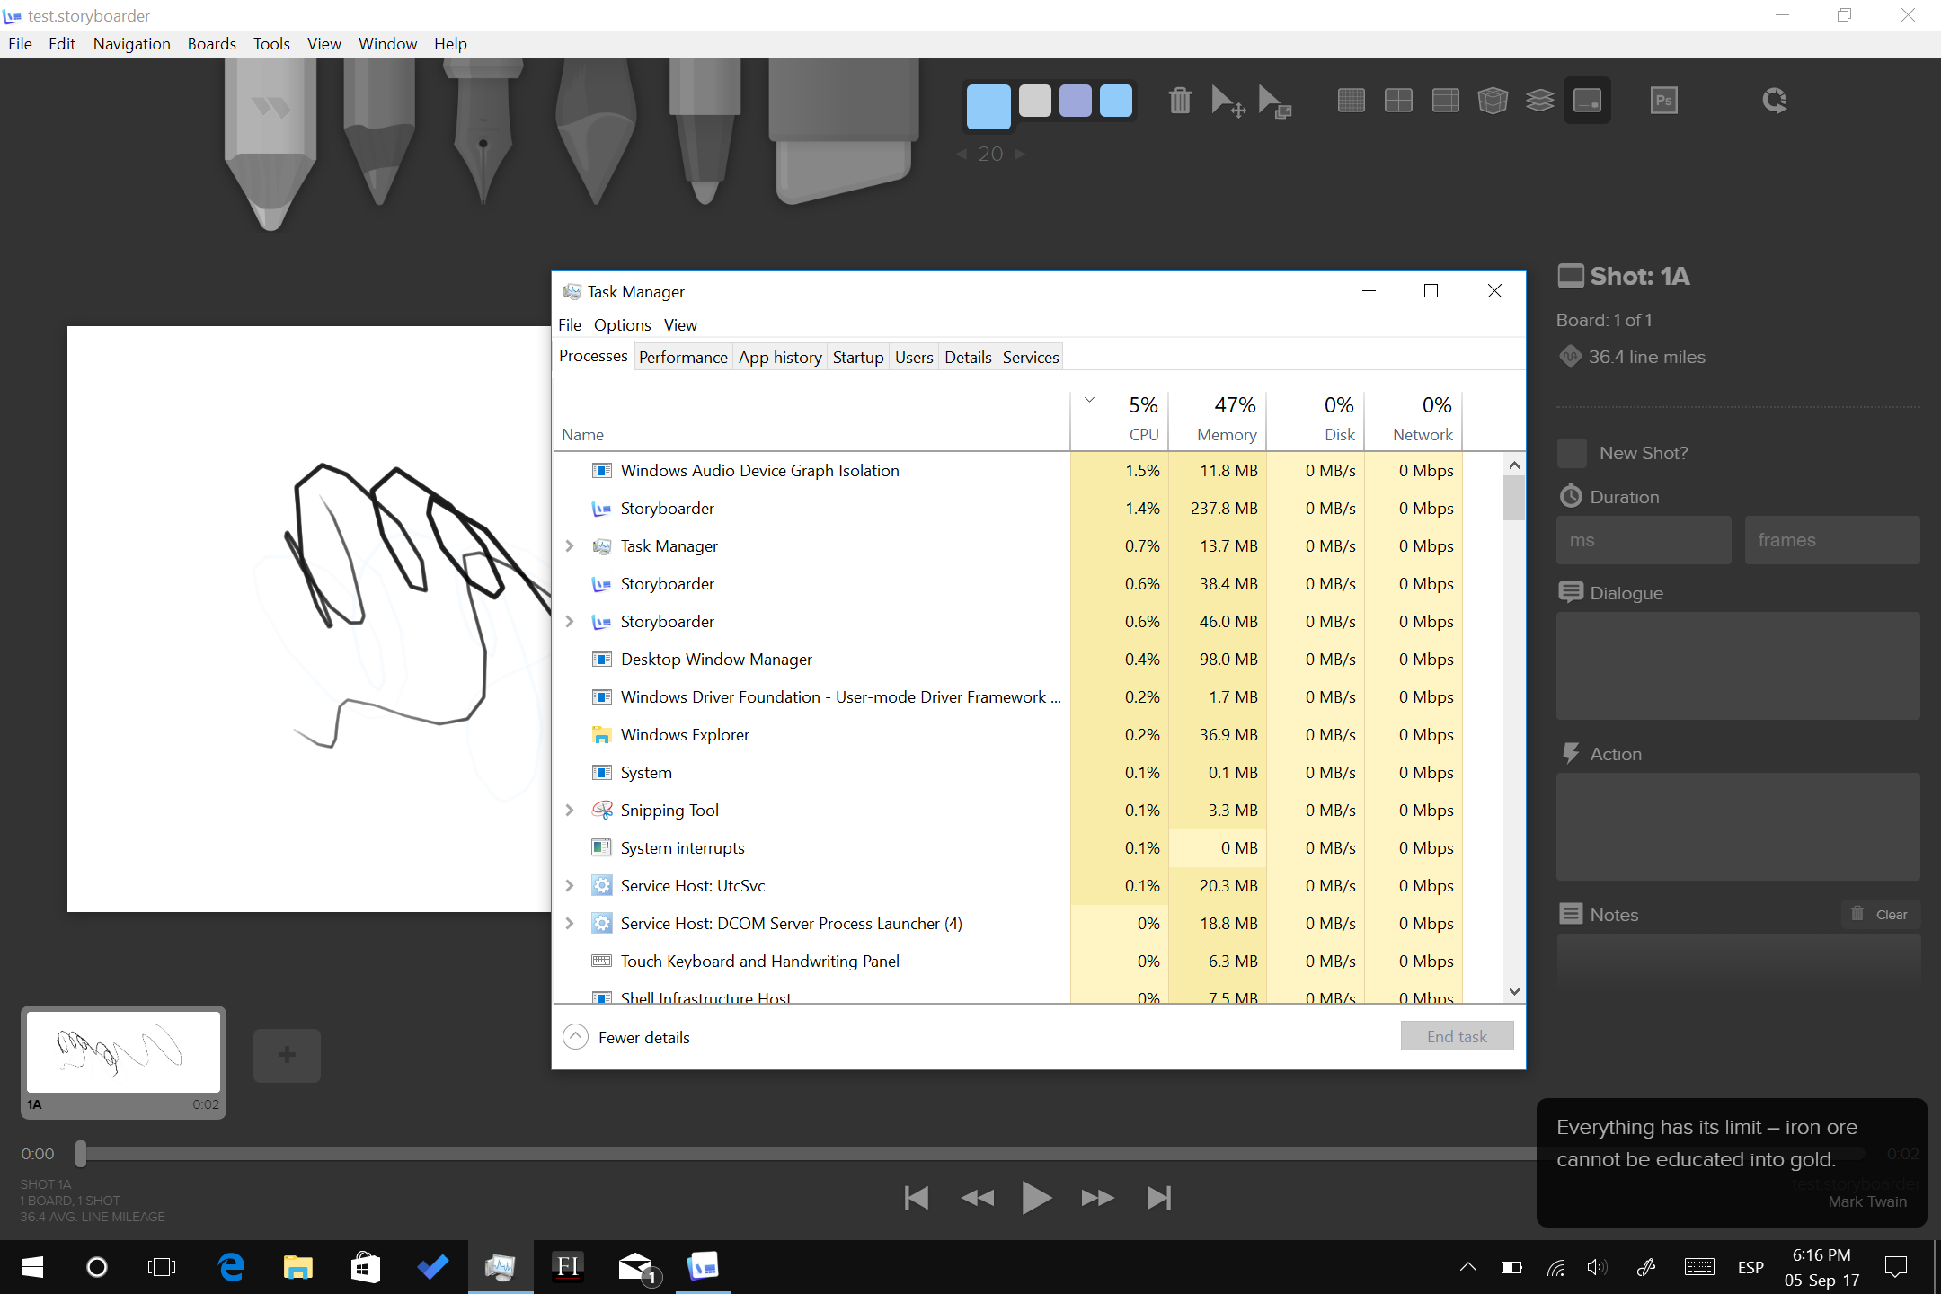The height and width of the screenshot is (1294, 1941).
Task: Click the trash icon in Storyboarder toolbar
Action: click(x=1180, y=101)
